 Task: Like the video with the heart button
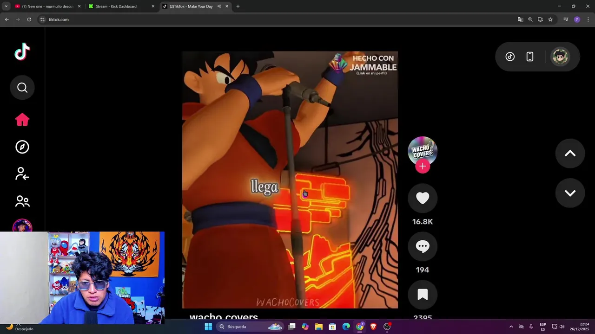tap(423, 198)
